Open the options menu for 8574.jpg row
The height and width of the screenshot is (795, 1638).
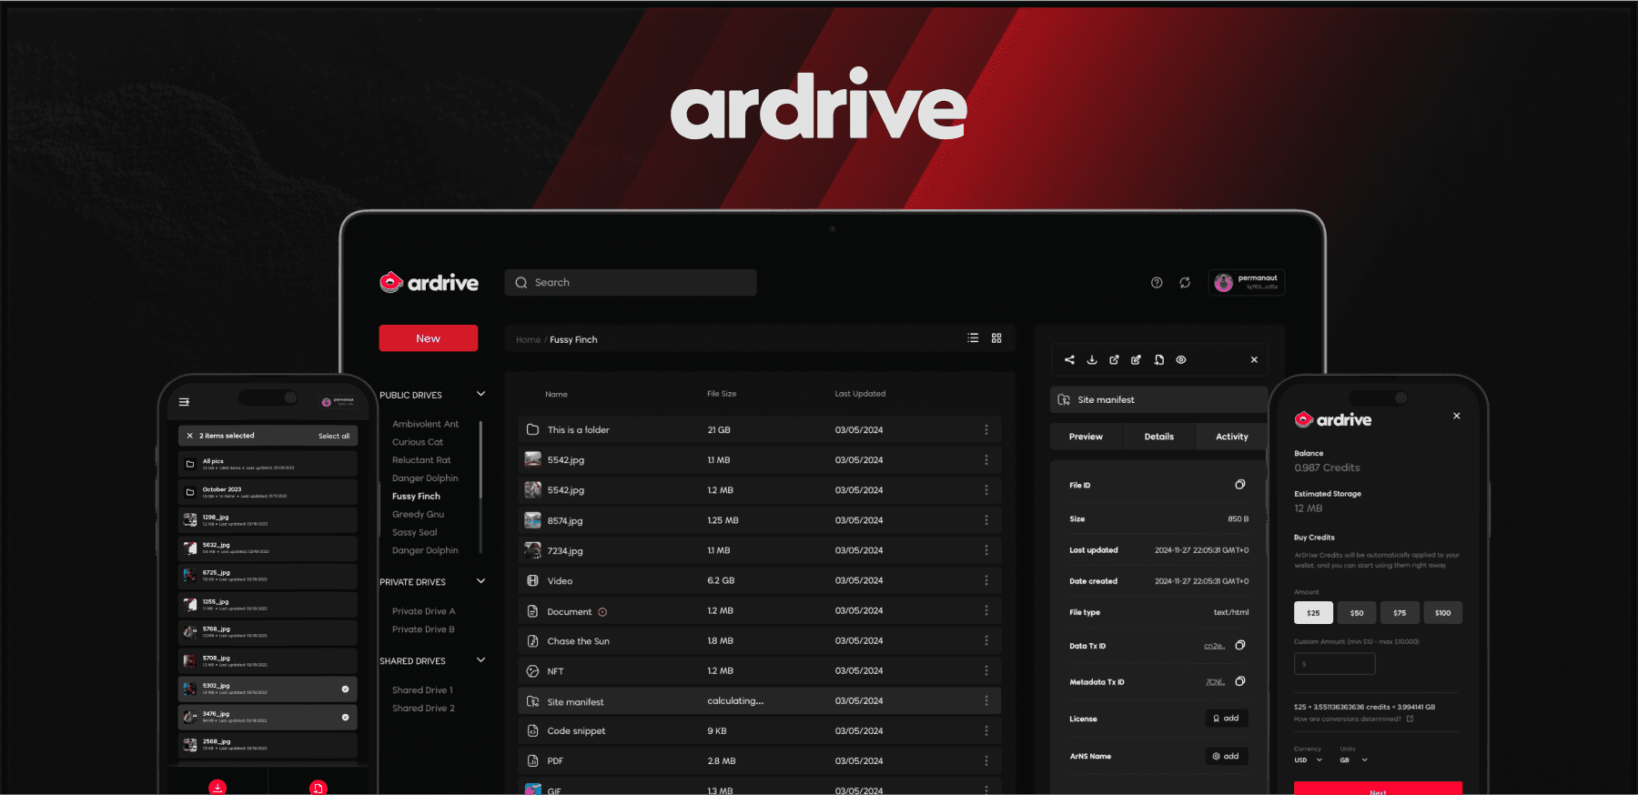click(986, 520)
